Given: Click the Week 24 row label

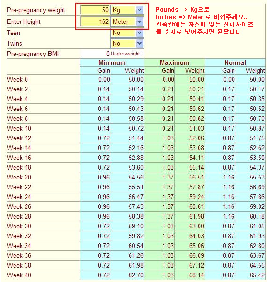Looking at the screenshot, I should [x=19, y=197].
